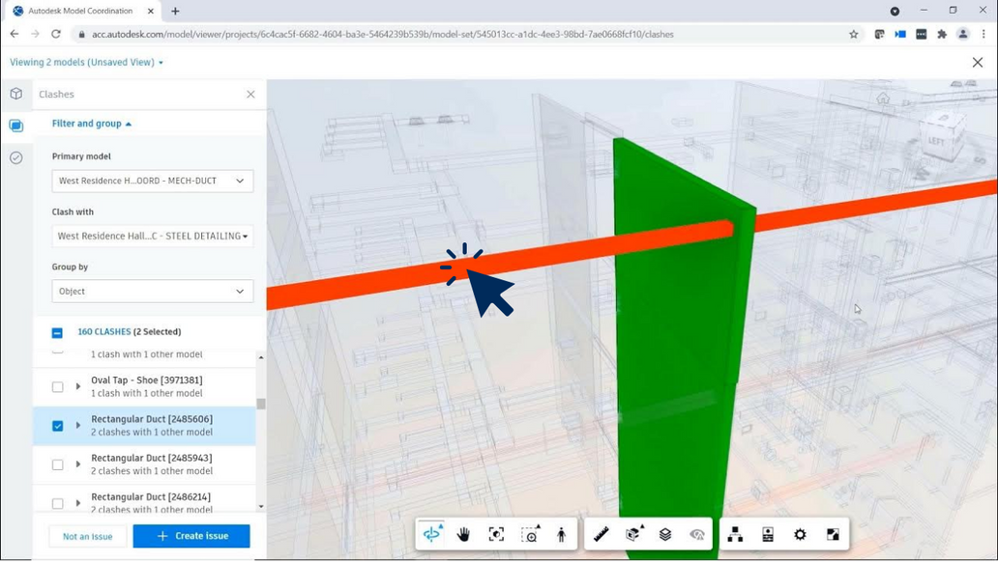
Task: Mark selection as Not an issue
Action: tap(88, 536)
